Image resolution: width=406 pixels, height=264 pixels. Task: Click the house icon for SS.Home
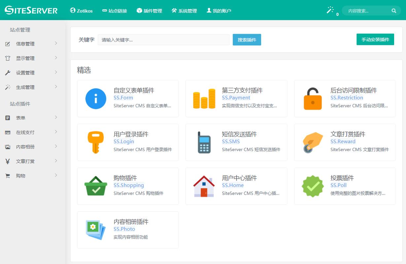204,186
